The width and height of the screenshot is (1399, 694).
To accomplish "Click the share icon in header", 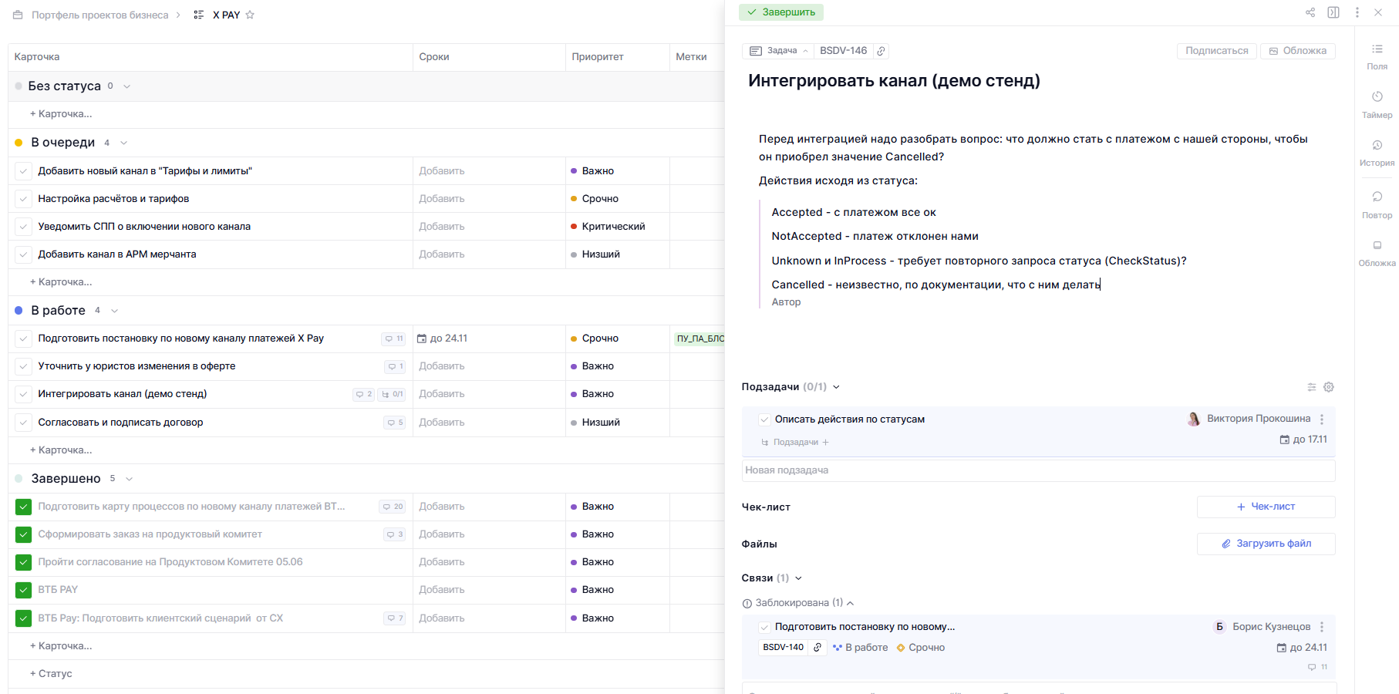I will click(1310, 12).
